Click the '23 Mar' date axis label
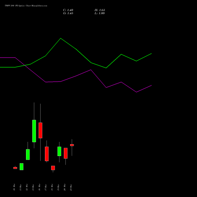This screenshot has height=197, width=197. [x=71, y=187]
